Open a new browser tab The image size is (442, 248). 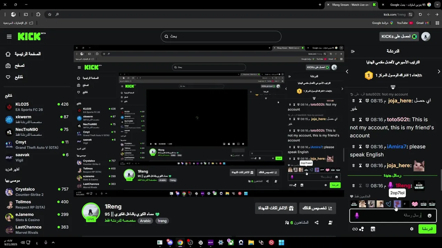(x=320, y=5)
